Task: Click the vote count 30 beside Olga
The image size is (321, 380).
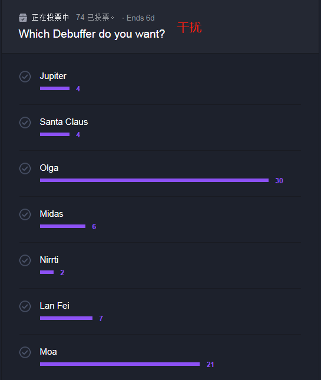Action: (279, 180)
